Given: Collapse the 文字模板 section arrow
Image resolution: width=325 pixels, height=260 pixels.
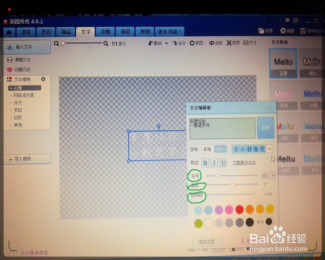Looking at the screenshot, I should pos(43,79).
